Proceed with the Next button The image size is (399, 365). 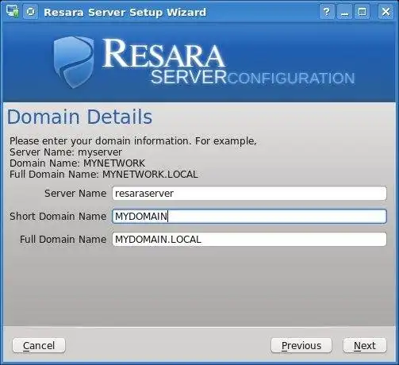pos(365,345)
